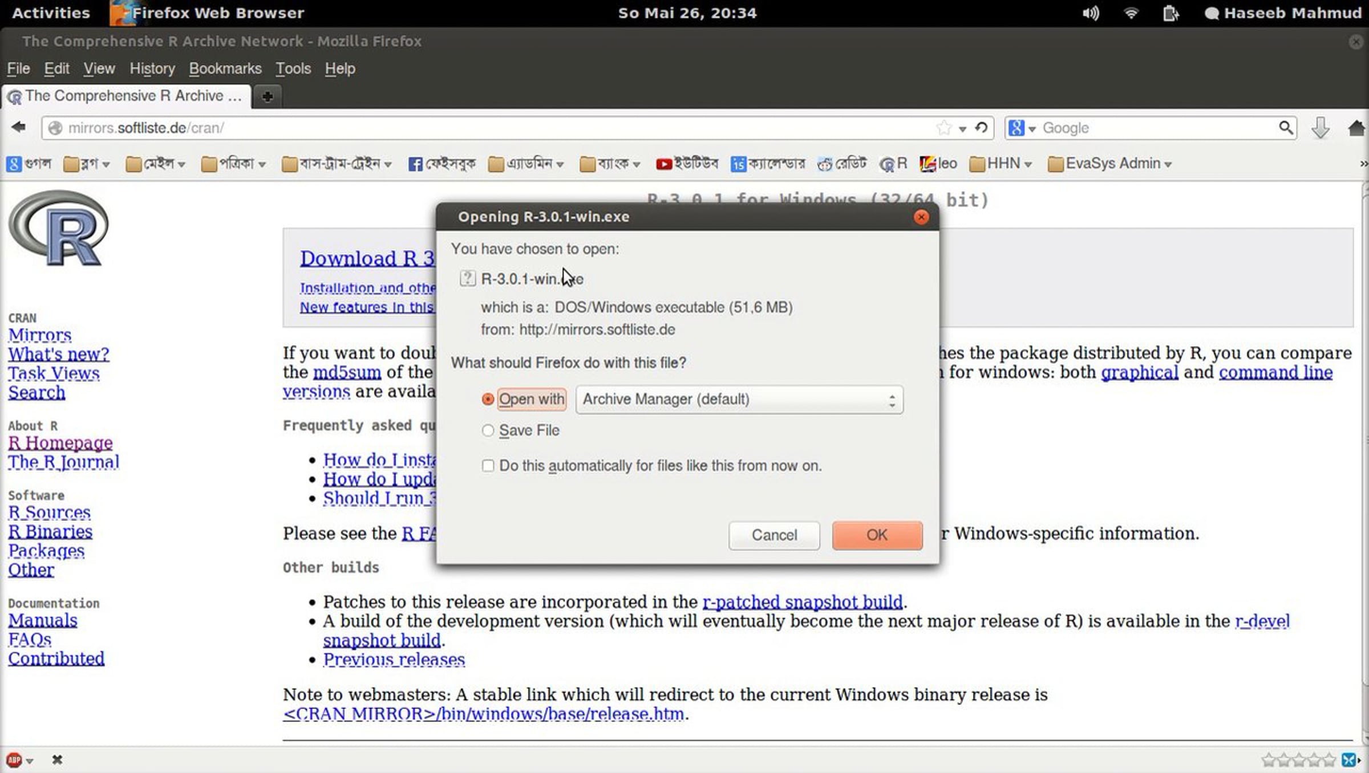
Task: Bookmark this page with the star icon
Action: point(945,128)
